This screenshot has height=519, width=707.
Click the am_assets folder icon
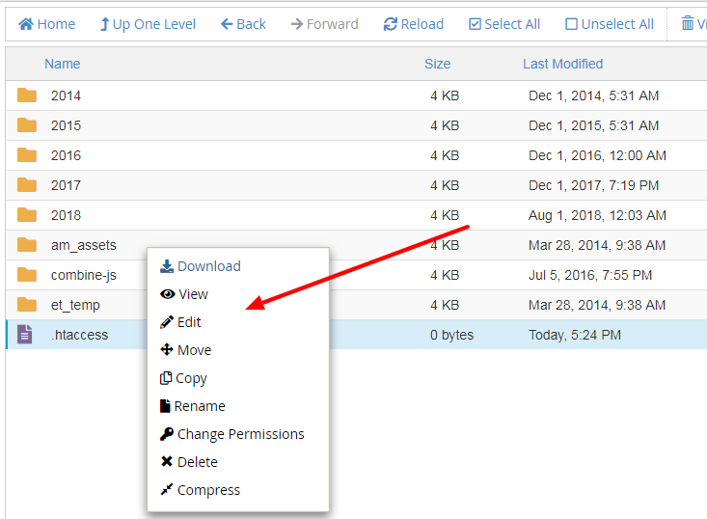(27, 245)
